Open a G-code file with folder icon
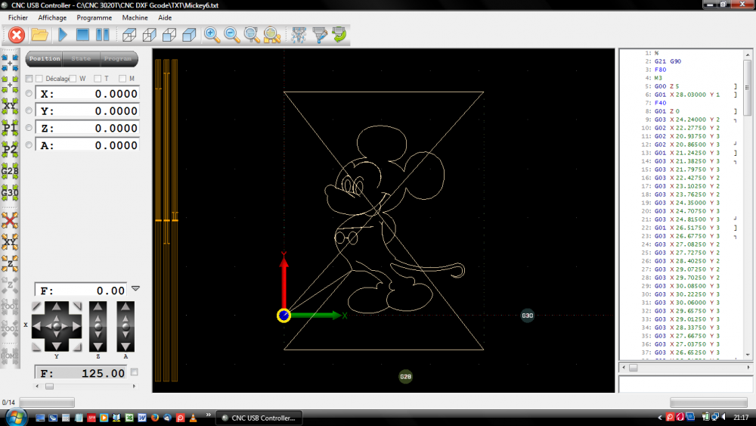This screenshot has height=426, width=756. coord(39,35)
